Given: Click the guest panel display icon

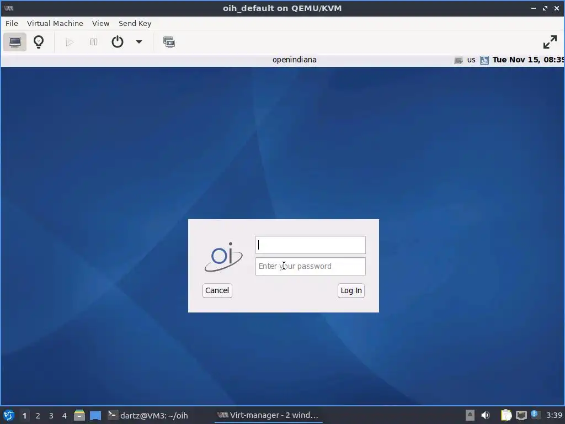Looking at the screenshot, I should click(x=459, y=60).
